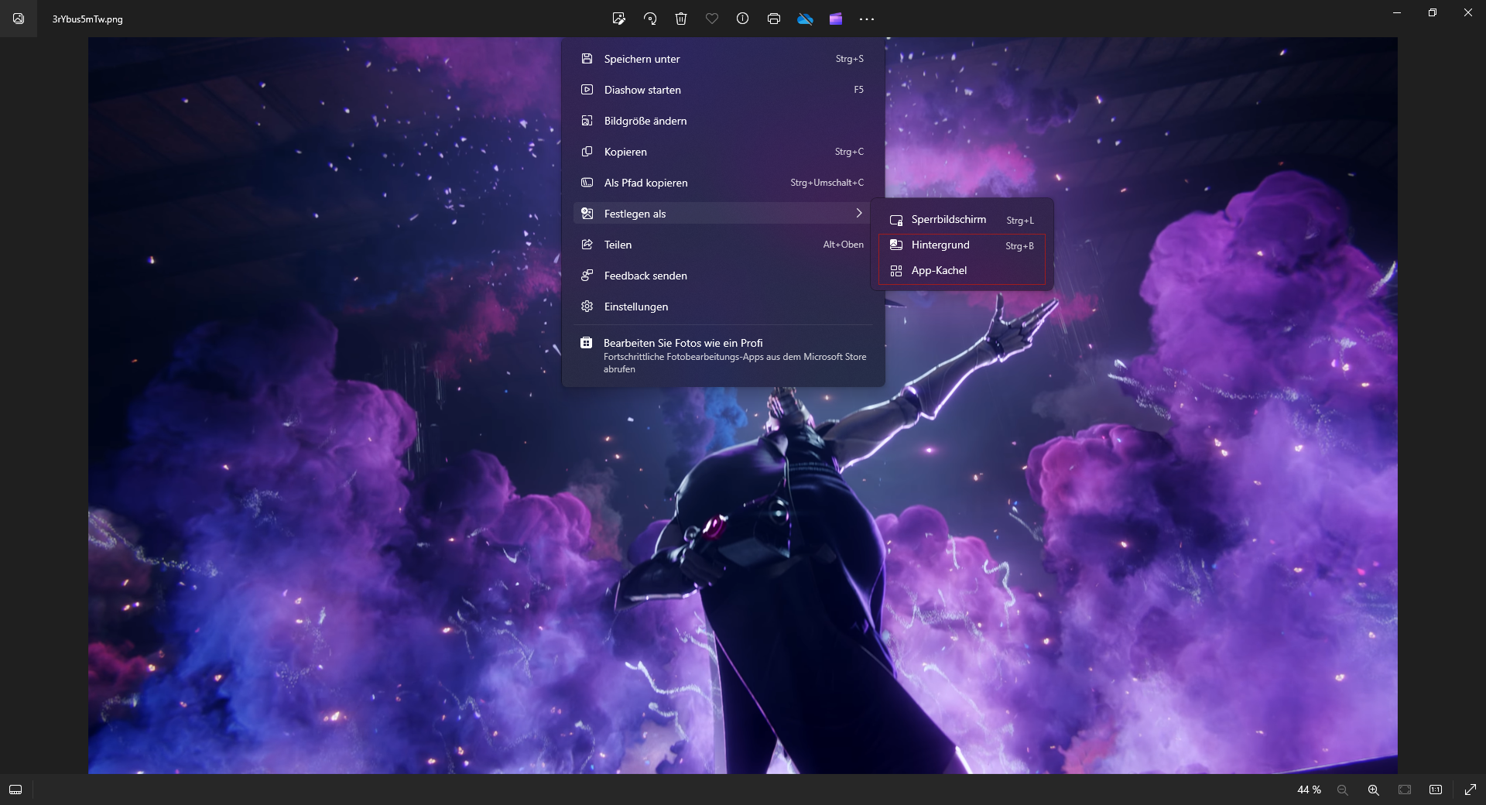Rotate the image with toolbar icon
Viewport: 1486px width, 805px height.
coord(650,19)
